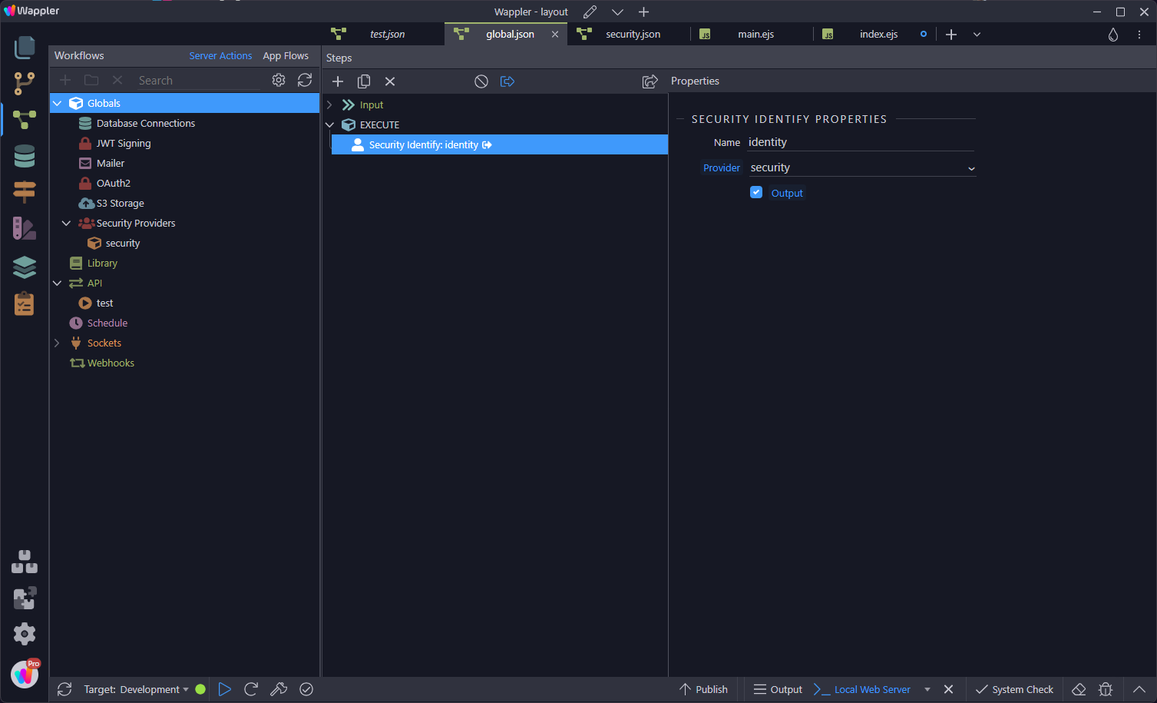
Task: Click the Workflows search field
Action: [x=198, y=80]
